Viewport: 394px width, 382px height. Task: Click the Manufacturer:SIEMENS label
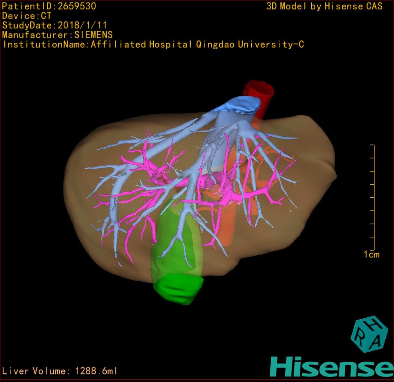57,35
